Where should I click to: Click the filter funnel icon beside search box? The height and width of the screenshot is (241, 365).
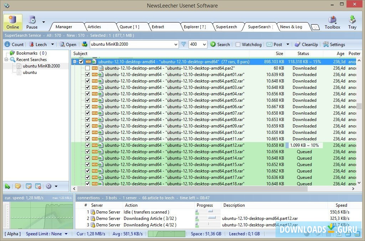(184, 44)
